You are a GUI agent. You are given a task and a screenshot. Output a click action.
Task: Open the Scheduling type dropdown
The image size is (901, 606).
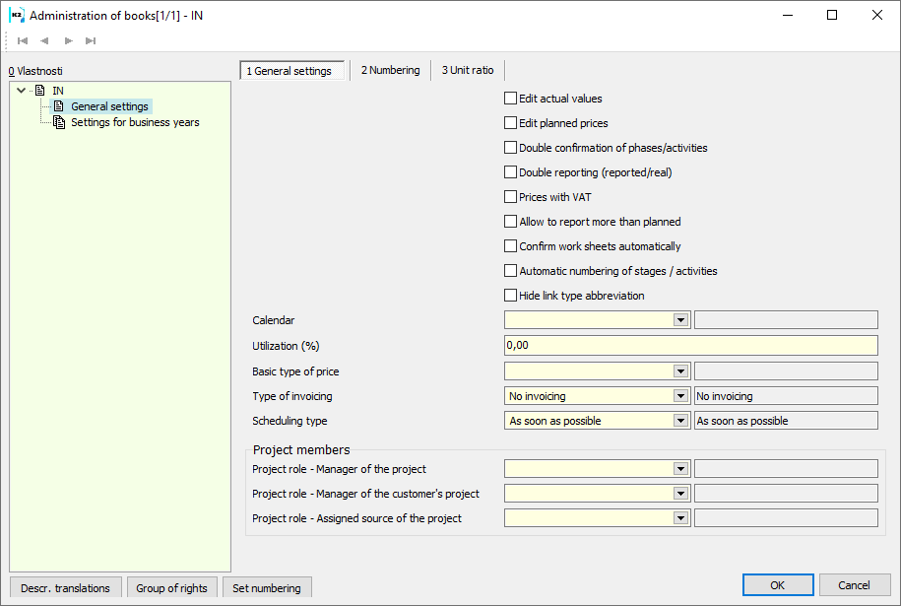click(x=680, y=421)
